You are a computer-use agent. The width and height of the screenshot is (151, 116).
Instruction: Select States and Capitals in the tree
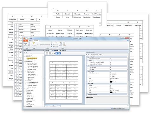pyautogui.click(x=31, y=60)
